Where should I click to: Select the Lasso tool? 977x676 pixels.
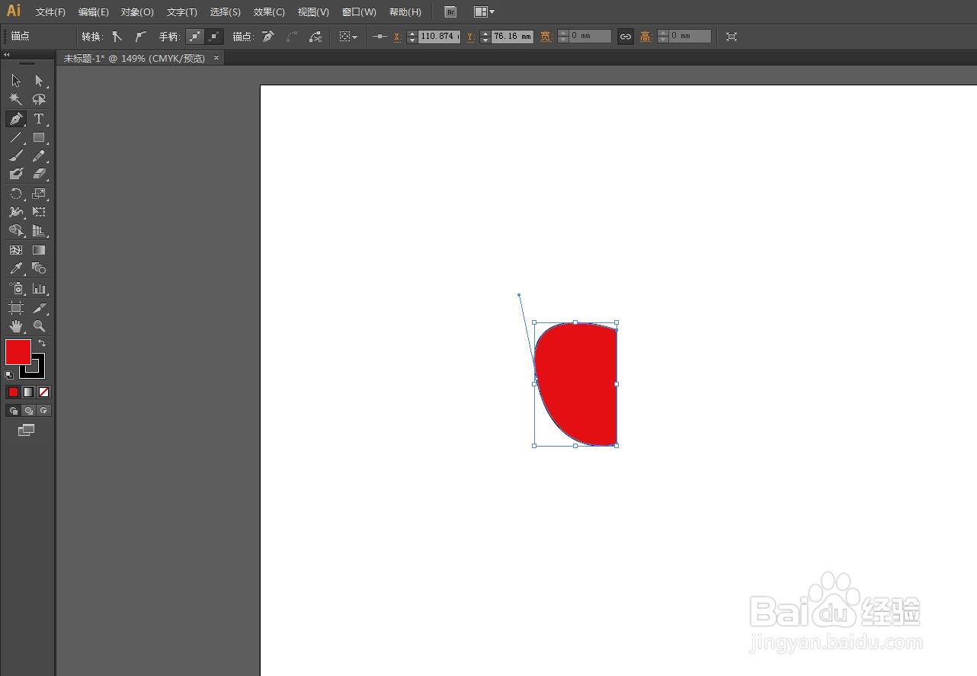click(x=39, y=100)
